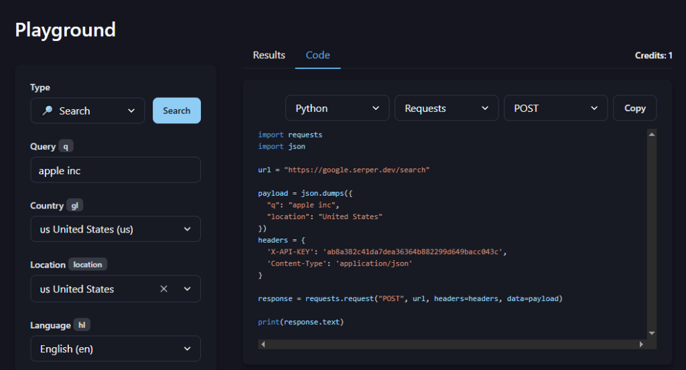Click the Query input containing apple inc

pyautogui.click(x=115, y=170)
